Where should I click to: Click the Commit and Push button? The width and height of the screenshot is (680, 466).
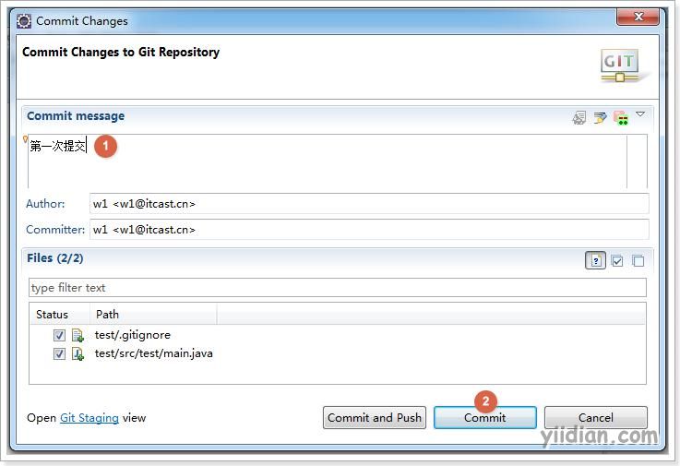coord(375,417)
